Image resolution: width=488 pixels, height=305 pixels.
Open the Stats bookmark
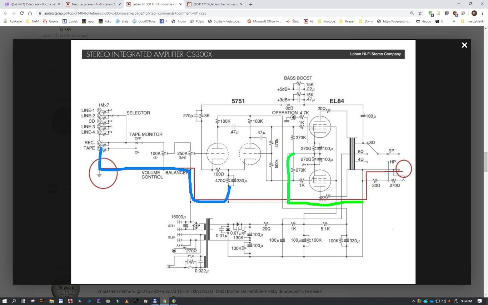click(122, 21)
